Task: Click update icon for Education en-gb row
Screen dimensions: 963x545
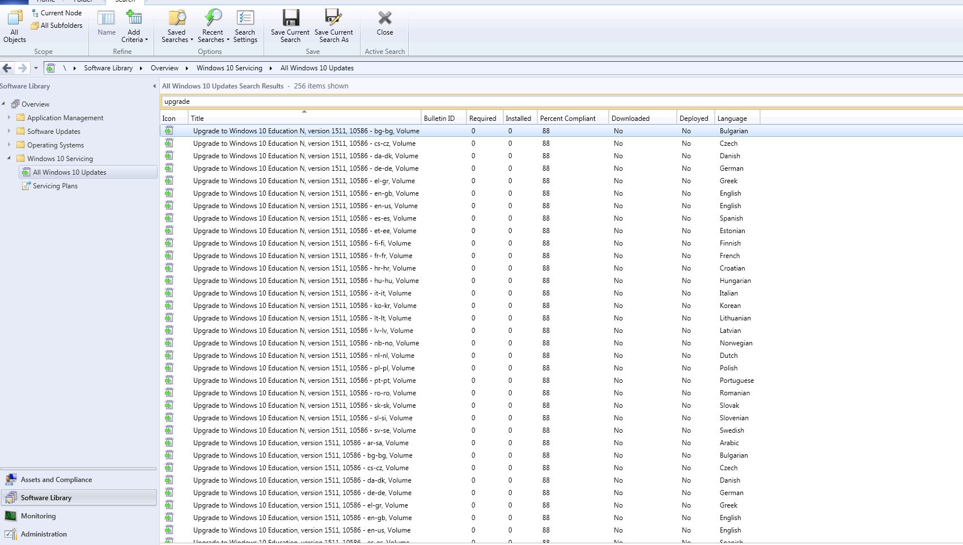Action: (x=169, y=517)
